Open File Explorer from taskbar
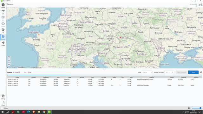The width and height of the screenshot is (203, 114). pos(39,112)
